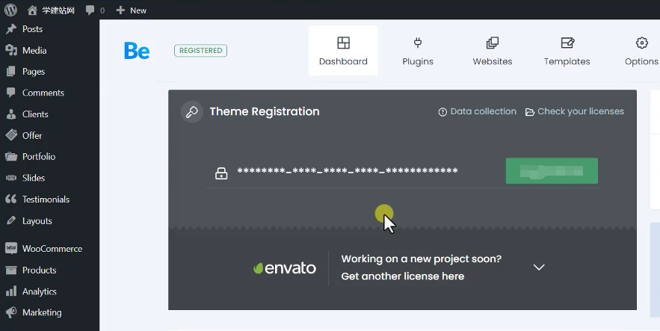This screenshot has height=331, width=660.
Task: Open the Slides menu label
Action: [34, 178]
